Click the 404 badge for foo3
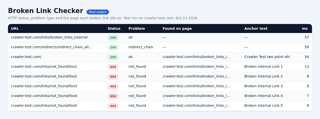The image size is (320, 119). (113, 86)
